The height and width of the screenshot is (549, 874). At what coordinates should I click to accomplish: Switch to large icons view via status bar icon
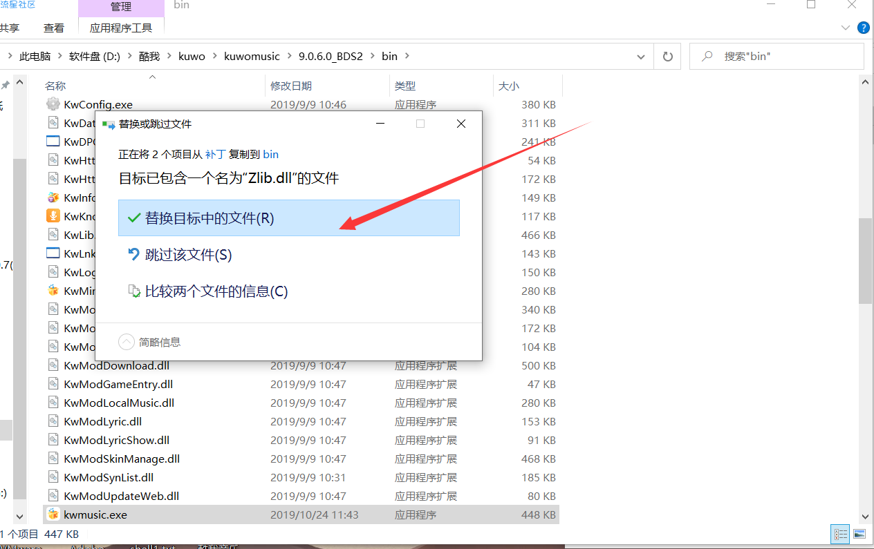[859, 534]
